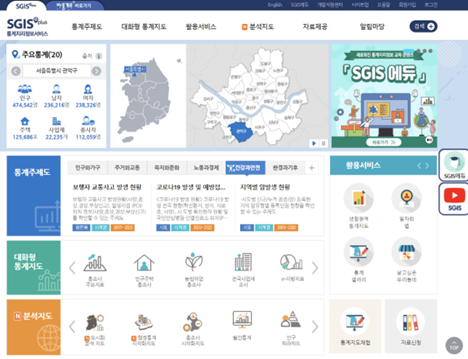Open the 인구주택 총조사 house icon
The height and width of the screenshot is (359, 468).
coord(144,263)
